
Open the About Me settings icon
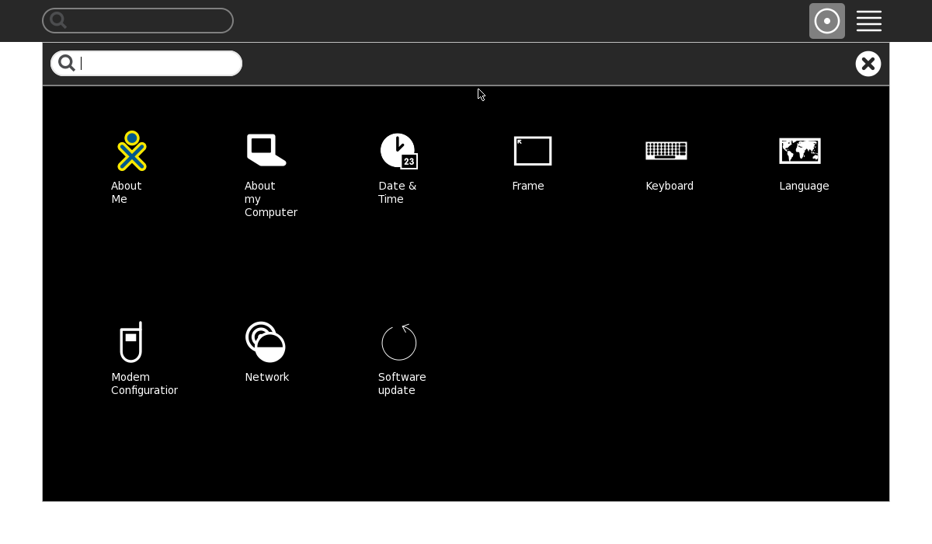(132, 151)
